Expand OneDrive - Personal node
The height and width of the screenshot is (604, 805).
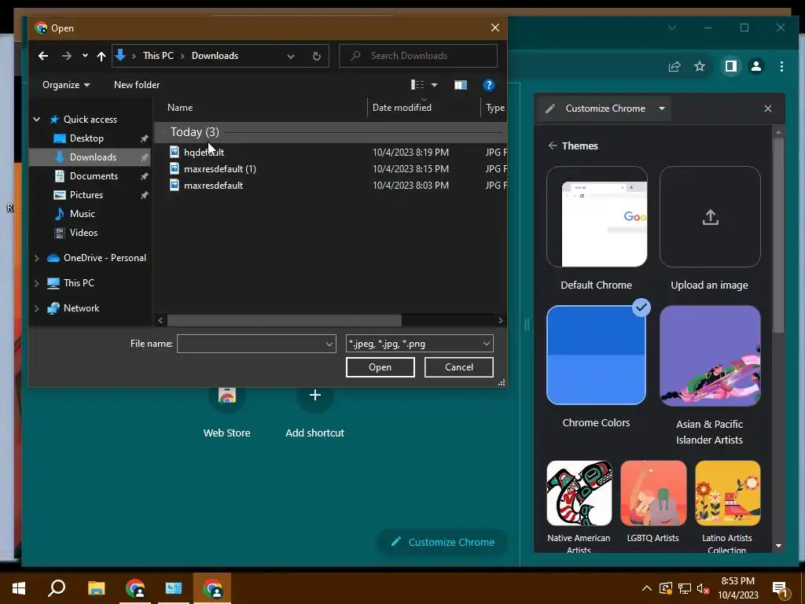(36, 258)
